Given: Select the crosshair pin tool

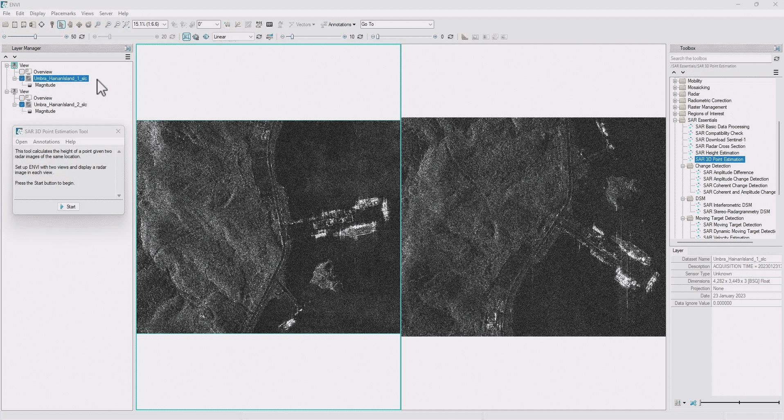Looking at the screenshot, I should [x=52, y=25].
